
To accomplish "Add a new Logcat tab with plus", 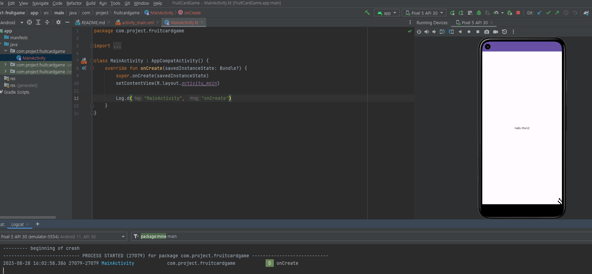I will click(38, 224).
